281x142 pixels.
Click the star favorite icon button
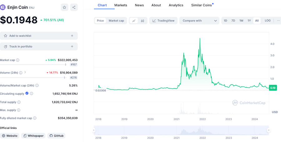64,7
